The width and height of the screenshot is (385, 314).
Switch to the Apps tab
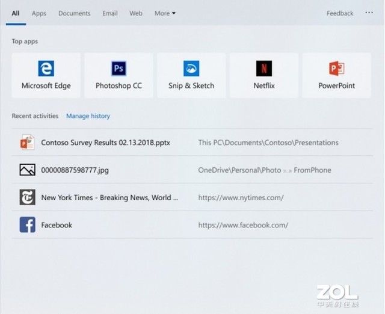(39, 13)
